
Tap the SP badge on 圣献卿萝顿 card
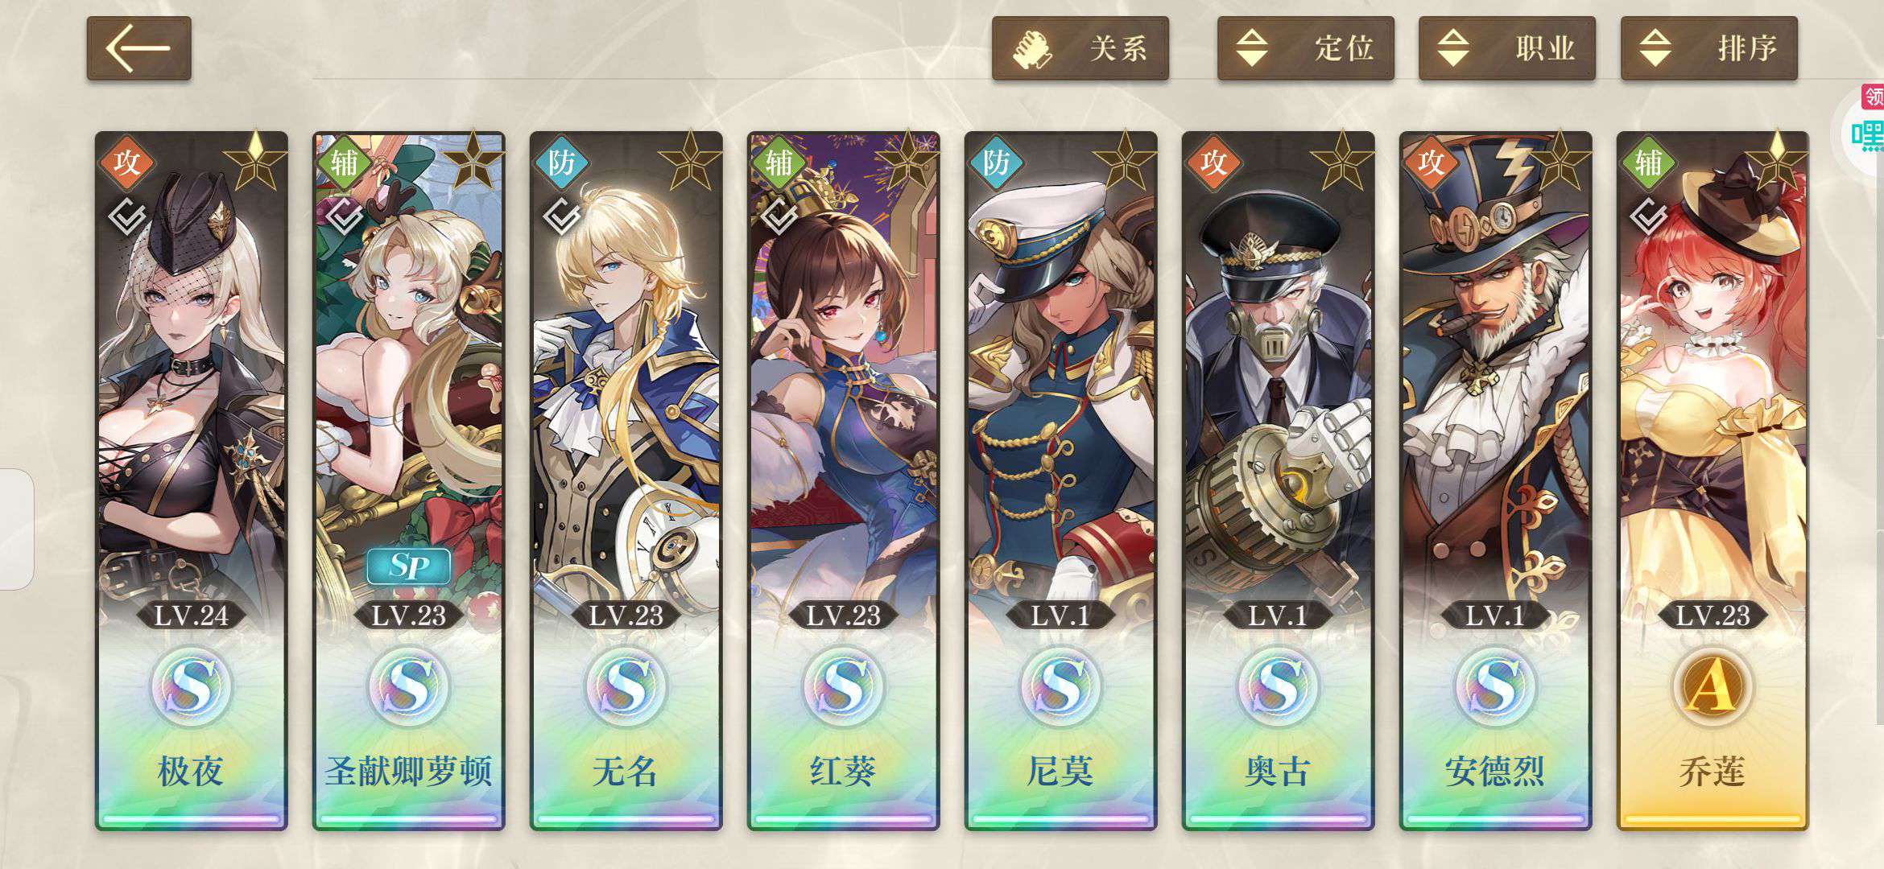pos(408,566)
